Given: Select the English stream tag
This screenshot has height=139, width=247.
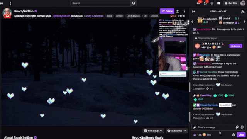Looking at the screenshot, I should pyautogui.click(x=154, y=16).
